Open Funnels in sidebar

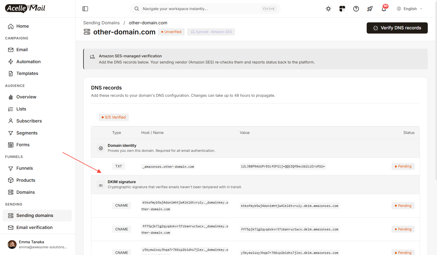37,168
